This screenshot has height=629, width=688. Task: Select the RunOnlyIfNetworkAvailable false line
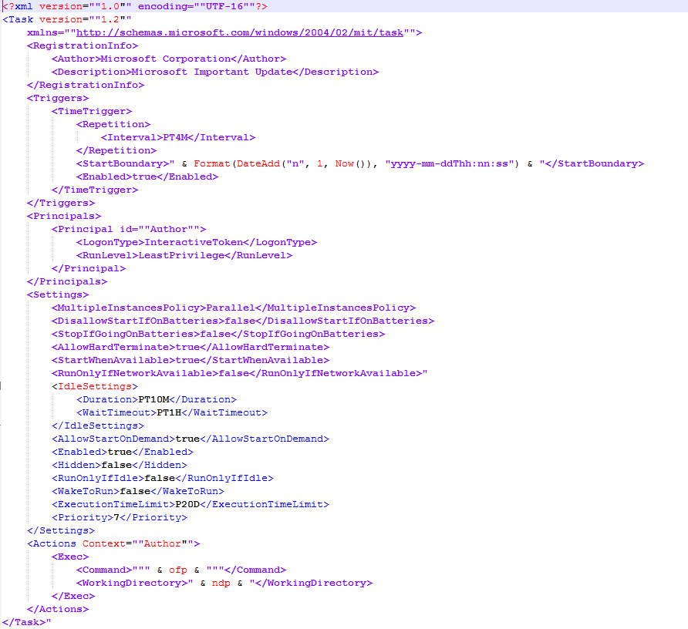[240, 374]
